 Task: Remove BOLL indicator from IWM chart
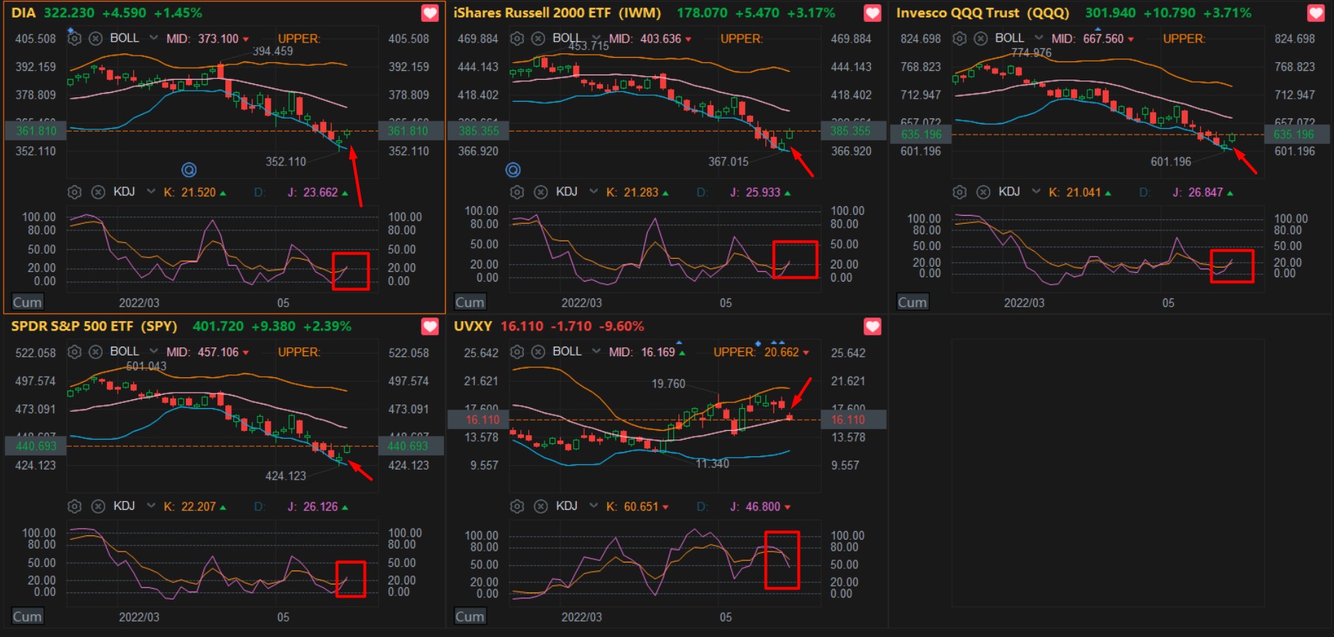click(539, 38)
